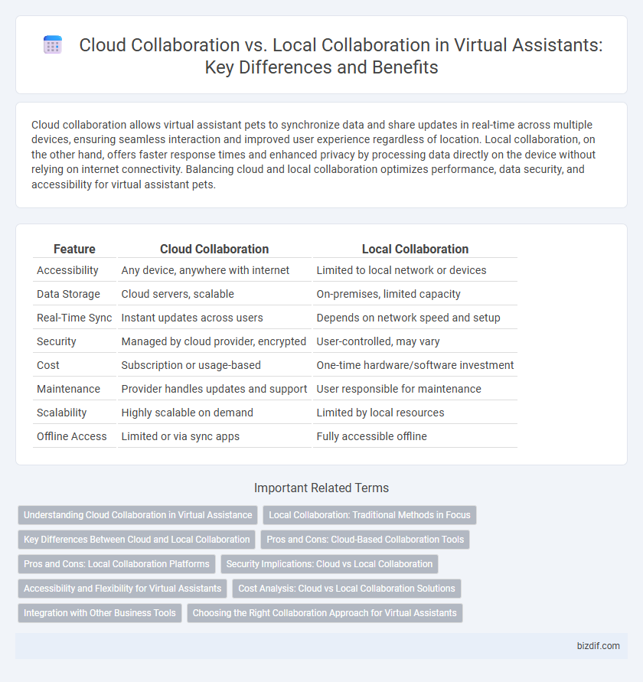The width and height of the screenshot is (643, 682).
Task: Click the 'Local Collaboration' column header
Action: pyautogui.click(x=415, y=249)
